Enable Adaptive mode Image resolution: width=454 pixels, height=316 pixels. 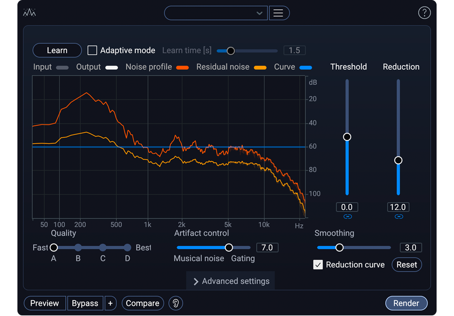[x=92, y=50]
